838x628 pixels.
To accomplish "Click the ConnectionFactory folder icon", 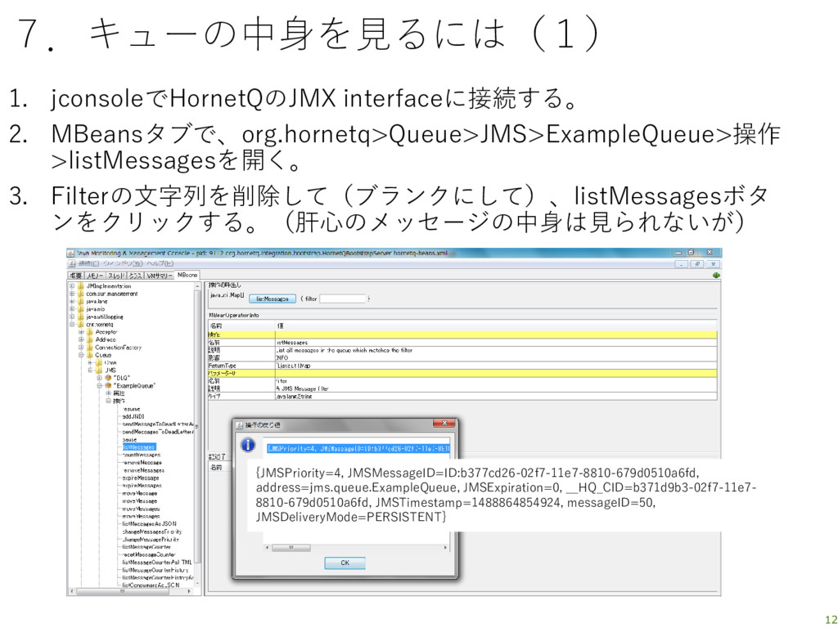I will pyautogui.click(x=90, y=347).
